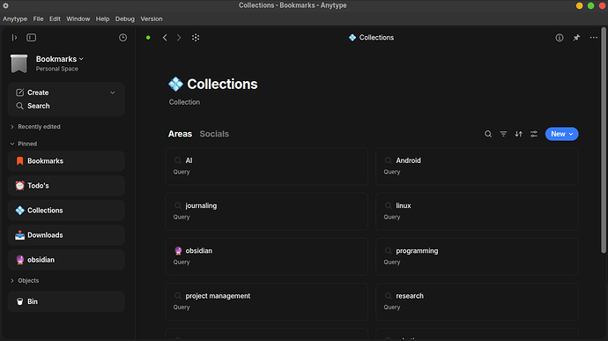This screenshot has width=608, height=341.
Task: Open pinned Downloads in sidebar
Action: pyautogui.click(x=66, y=235)
